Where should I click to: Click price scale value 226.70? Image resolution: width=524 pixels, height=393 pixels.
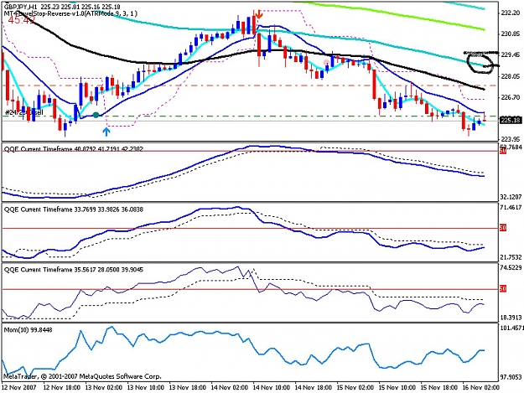point(510,97)
